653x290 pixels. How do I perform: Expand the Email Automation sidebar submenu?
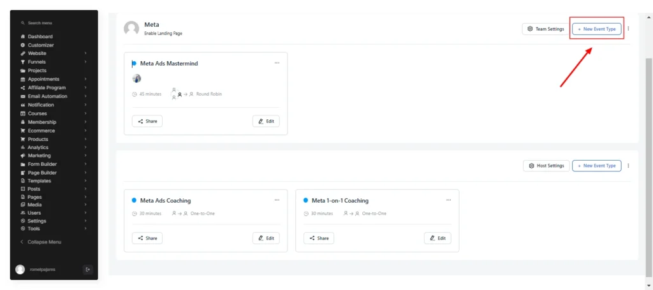tap(85, 96)
